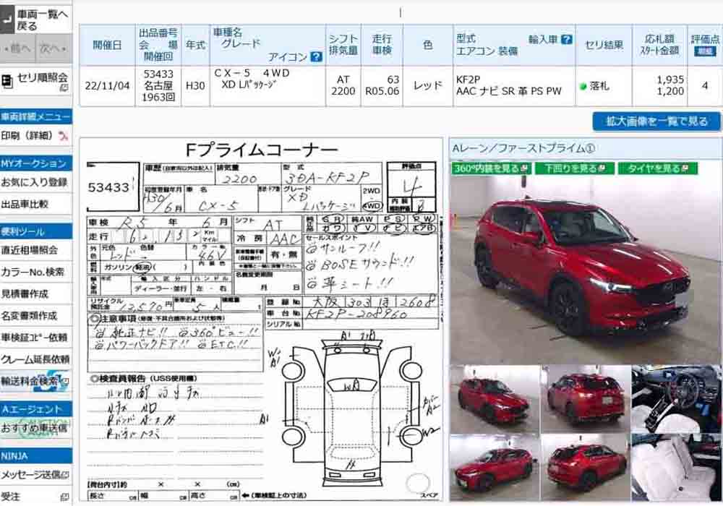Click the H30 model year cell
The width and height of the screenshot is (723, 506).
tap(195, 86)
